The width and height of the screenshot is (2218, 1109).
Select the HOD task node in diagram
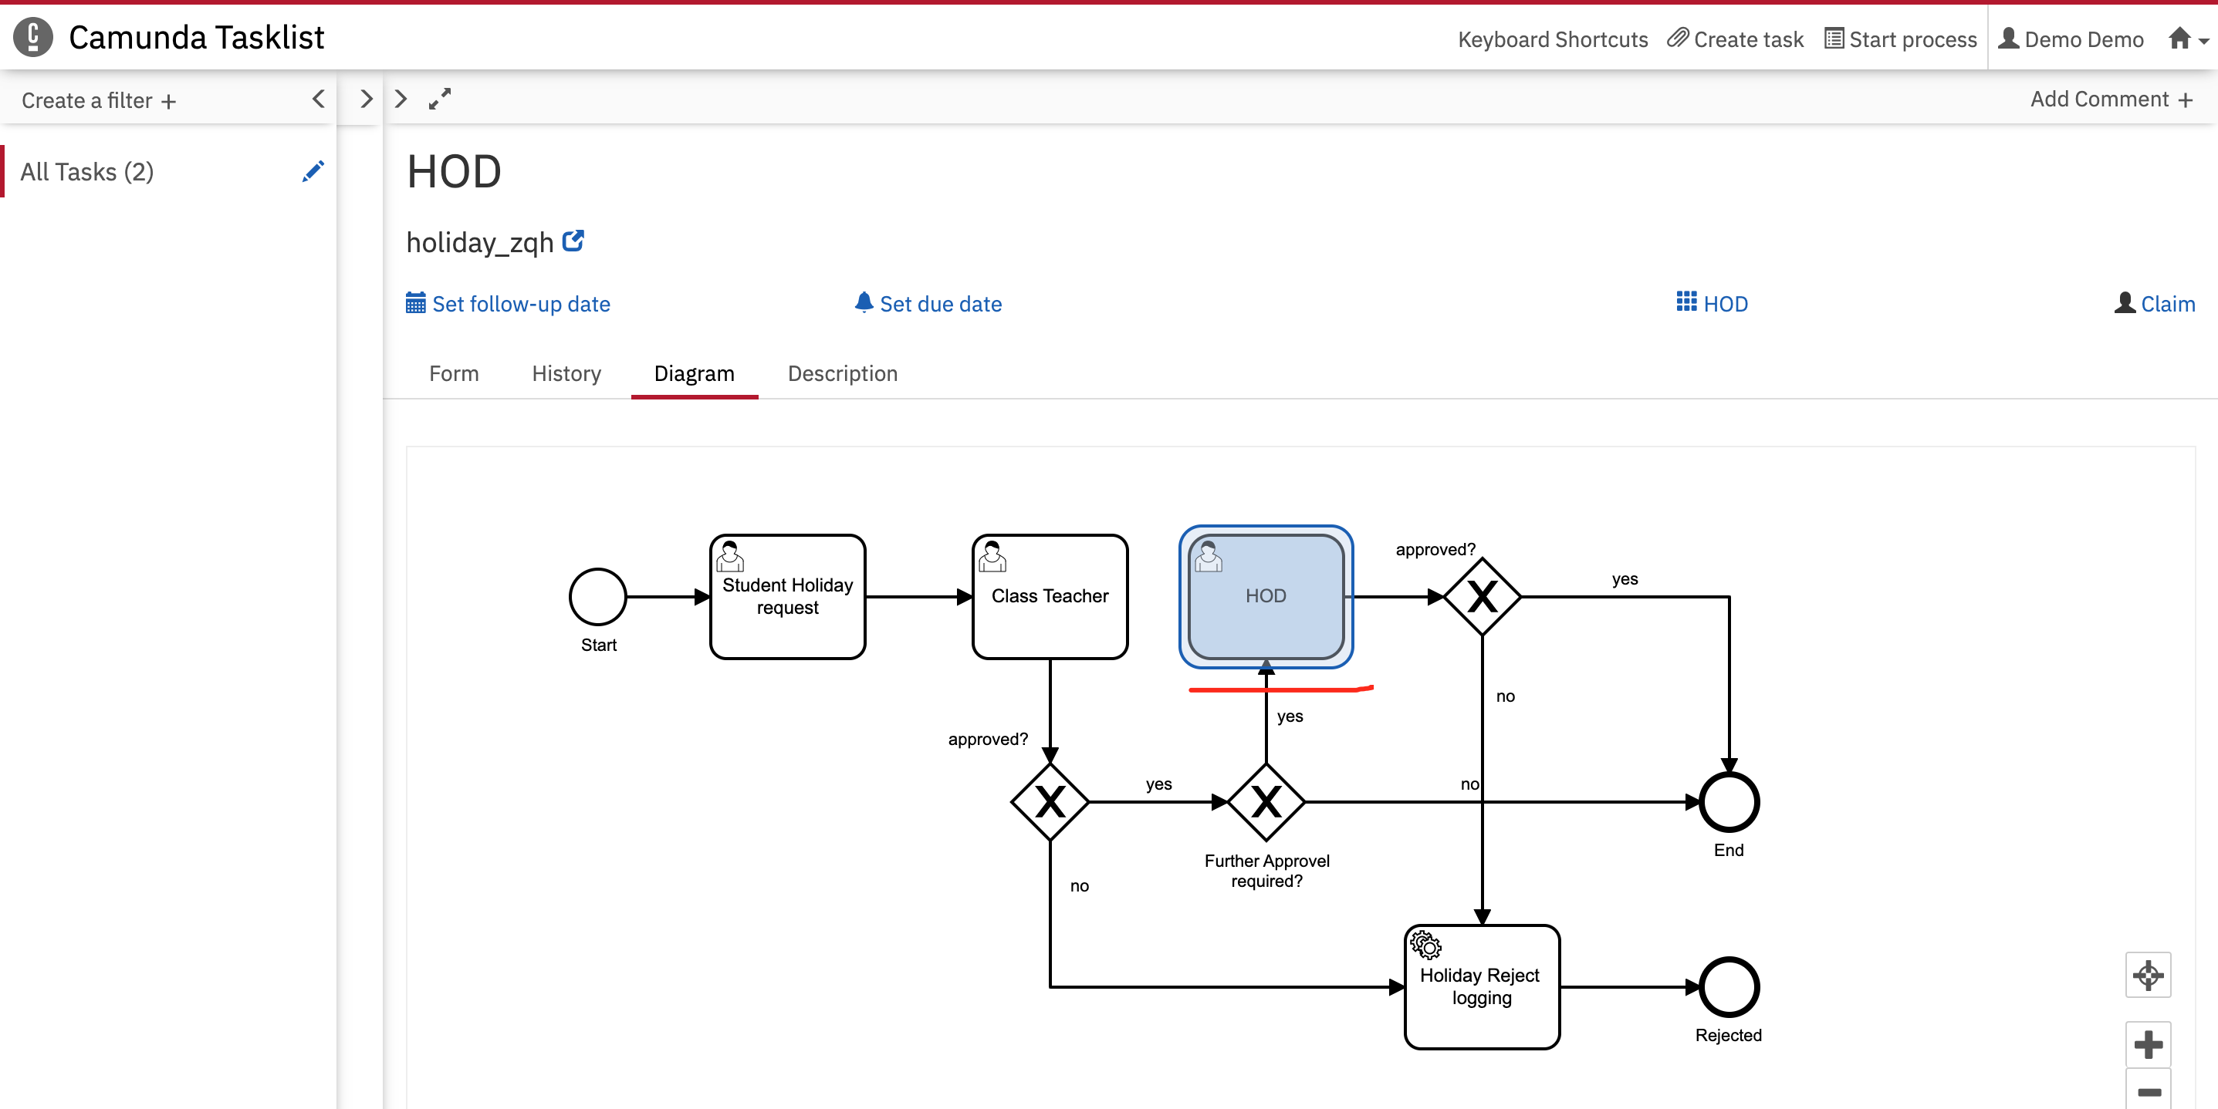[1265, 596]
